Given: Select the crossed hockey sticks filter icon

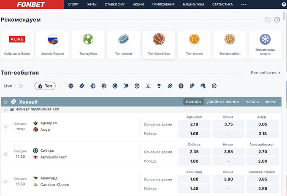Looking at the screenshot, I should [148, 86].
